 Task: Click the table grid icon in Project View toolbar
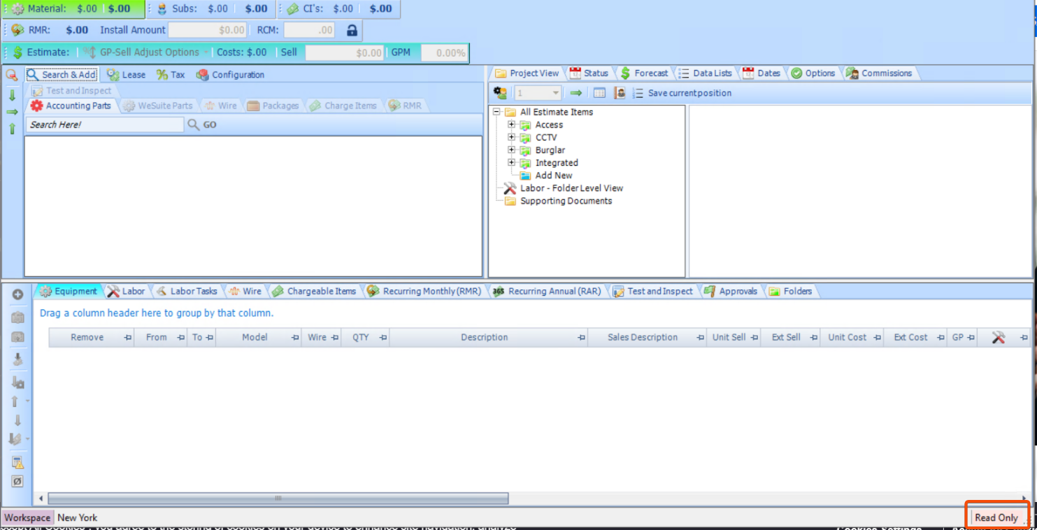coord(599,93)
